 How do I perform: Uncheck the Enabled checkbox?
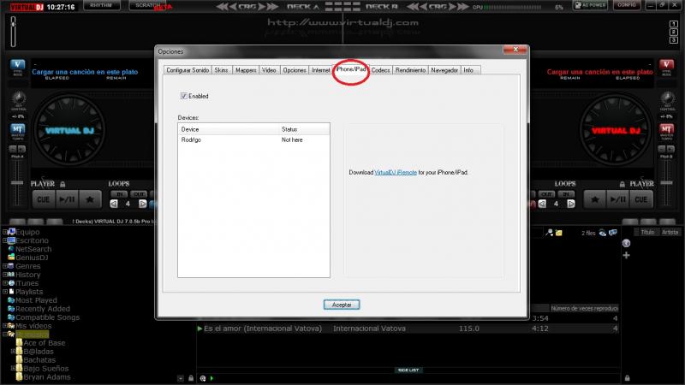pyautogui.click(x=184, y=96)
